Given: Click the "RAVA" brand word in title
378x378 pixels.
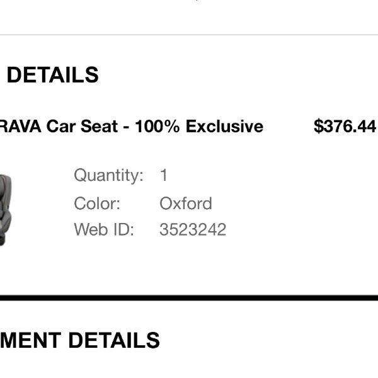Looking at the screenshot, I should click(21, 126).
